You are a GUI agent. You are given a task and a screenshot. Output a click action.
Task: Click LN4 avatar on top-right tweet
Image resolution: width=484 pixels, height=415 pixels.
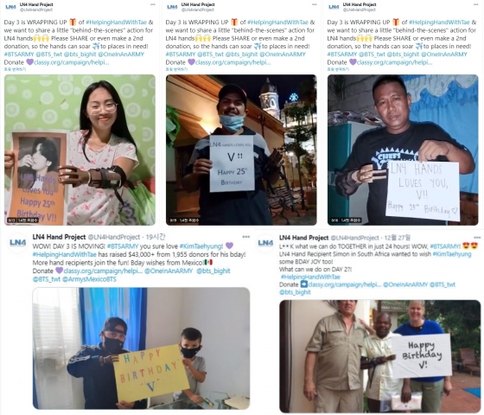click(x=334, y=7)
